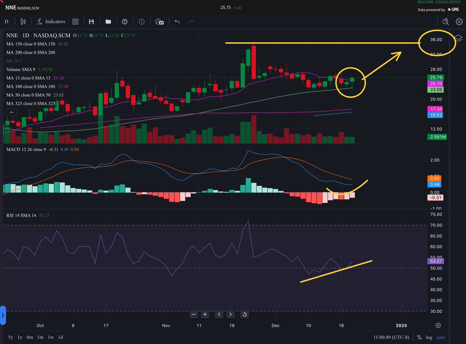
Task: Toggle the 24-hour extended session icon
Action: (159, 22)
